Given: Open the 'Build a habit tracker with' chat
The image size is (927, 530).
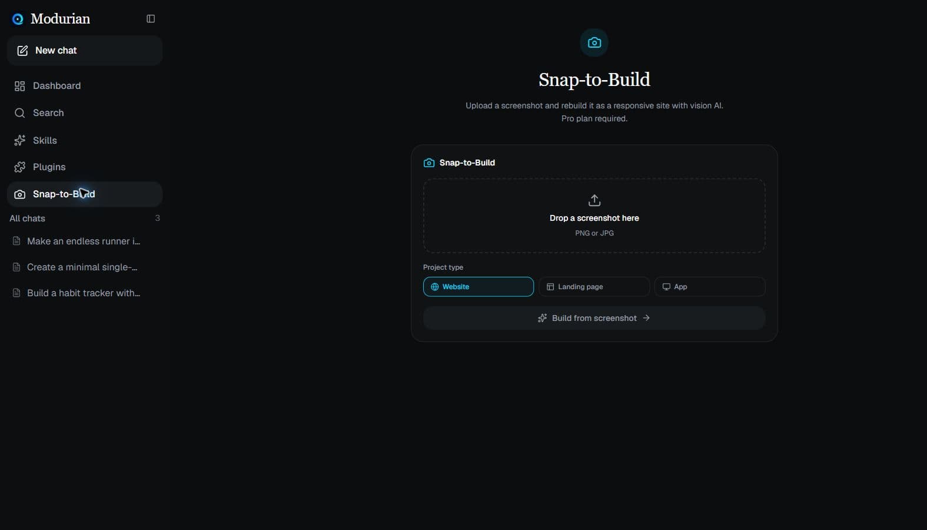Looking at the screenshot, I should [85, 293].
